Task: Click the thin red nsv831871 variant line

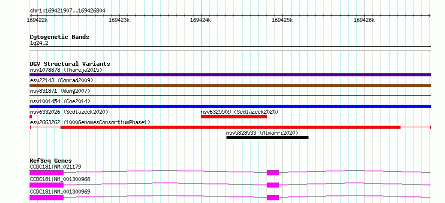Action: (230, 96)
